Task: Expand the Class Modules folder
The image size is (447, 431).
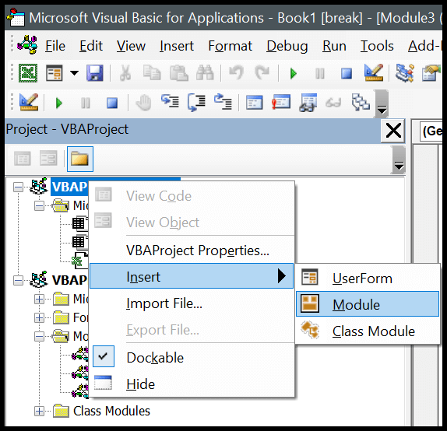Action: (39, 411)
